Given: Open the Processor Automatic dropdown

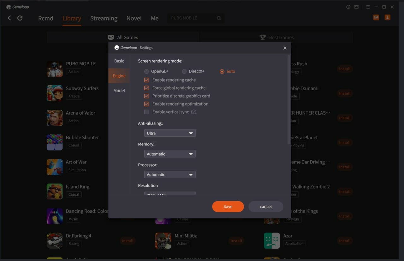Looking at the screenshot, I should [170, 175].
